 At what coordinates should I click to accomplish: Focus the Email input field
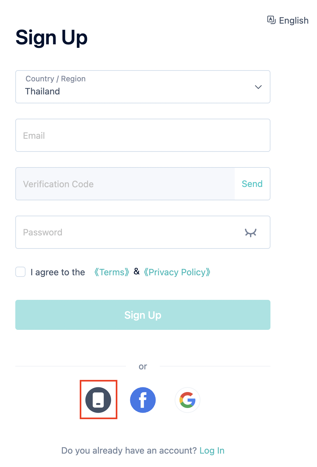coord(143,135)
